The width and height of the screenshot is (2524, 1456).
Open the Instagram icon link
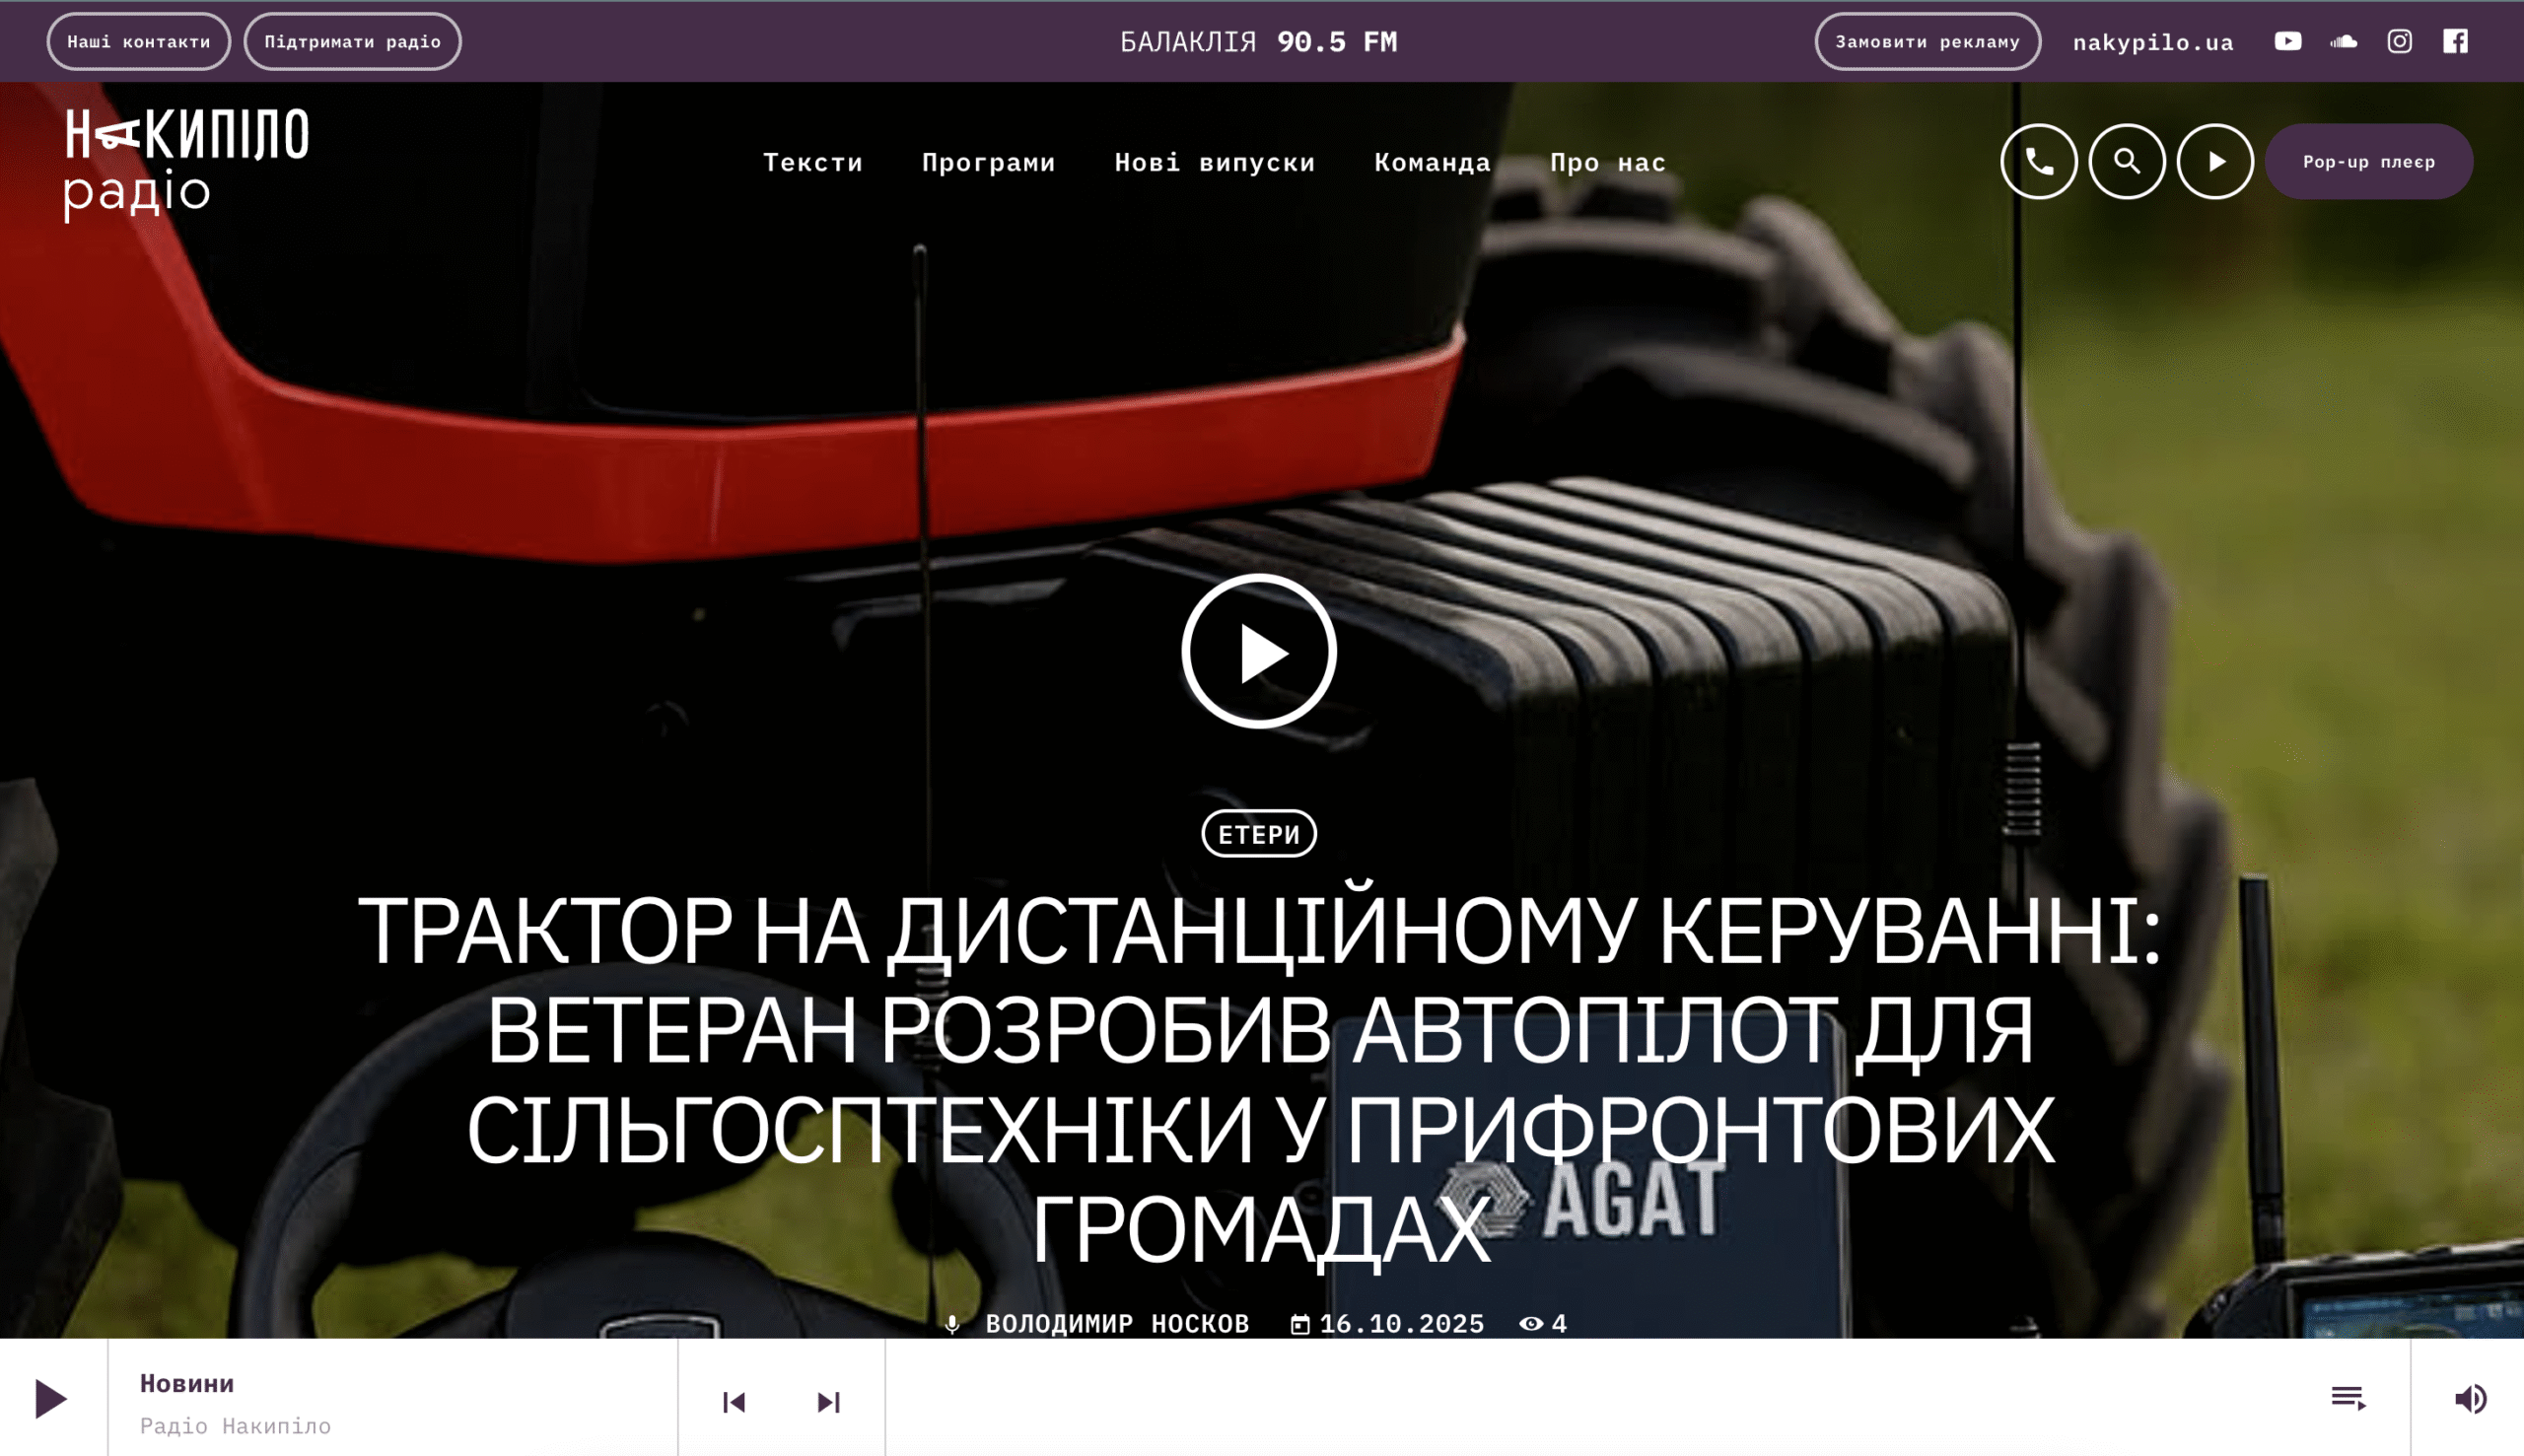click(2399, 41)
